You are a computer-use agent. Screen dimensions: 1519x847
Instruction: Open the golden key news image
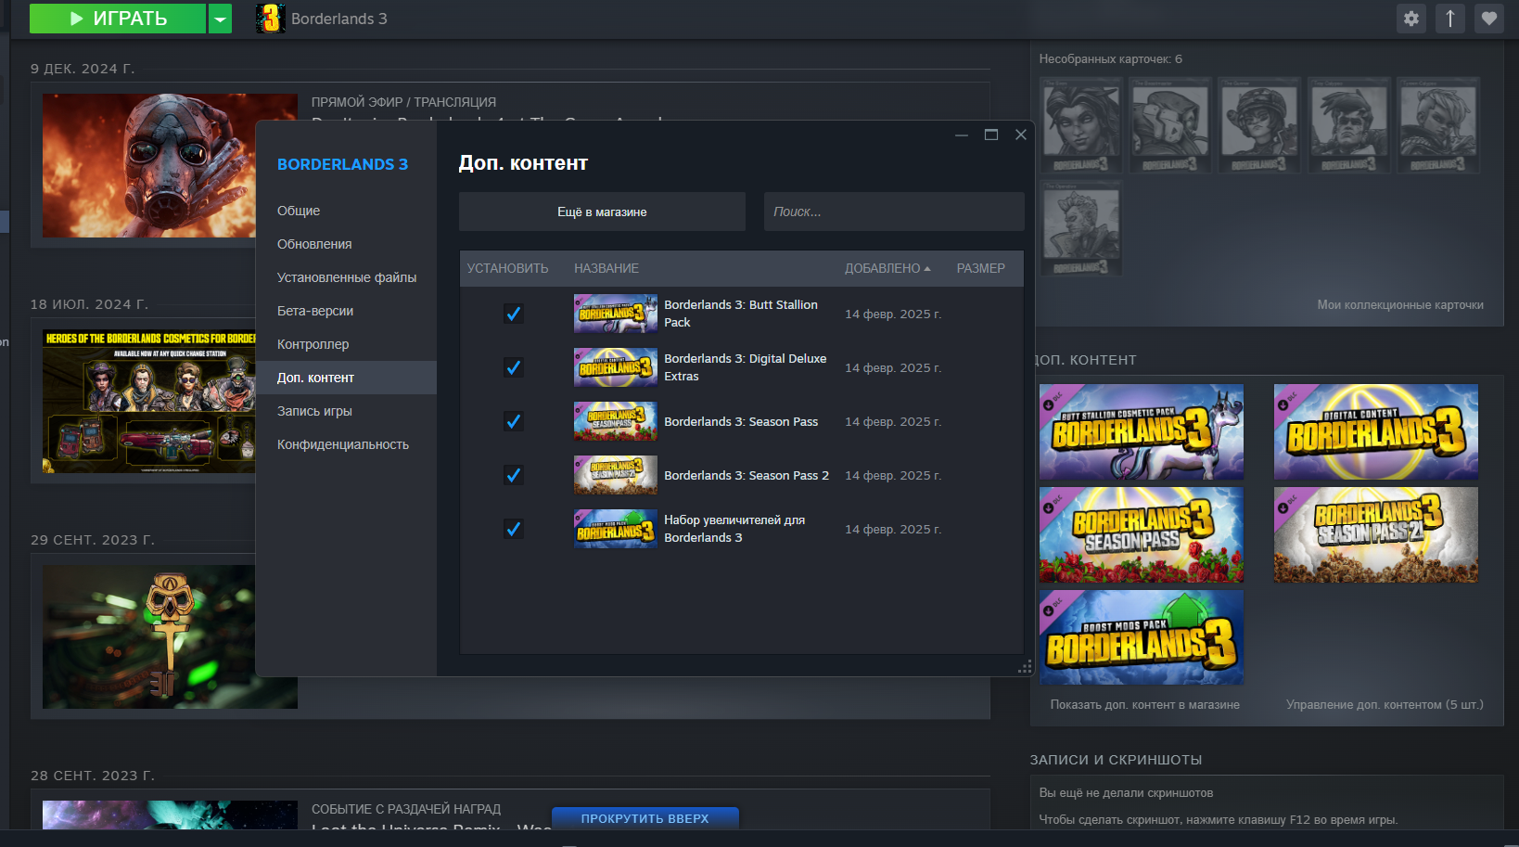coord(148,636)
